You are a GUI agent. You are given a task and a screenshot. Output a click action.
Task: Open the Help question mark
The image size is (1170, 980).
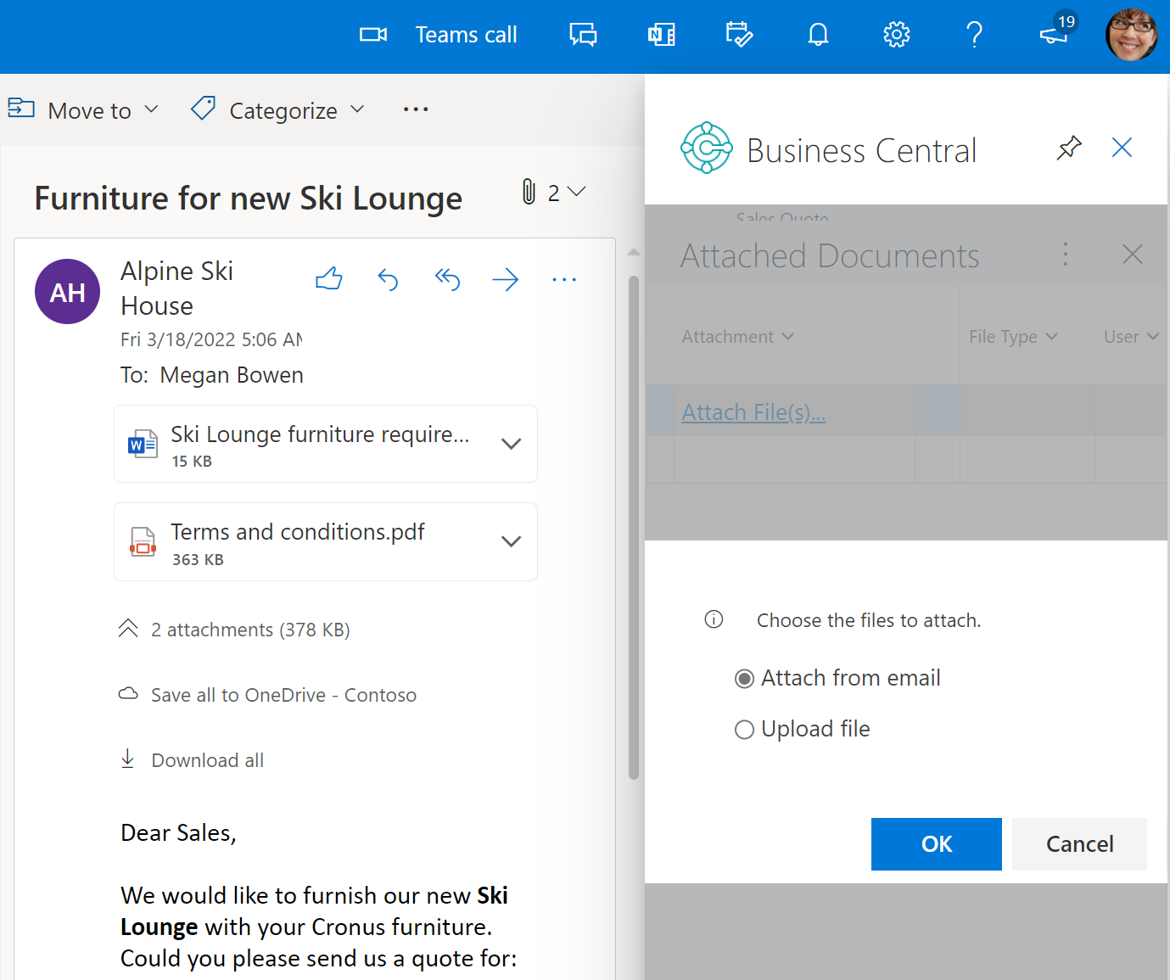974,34
